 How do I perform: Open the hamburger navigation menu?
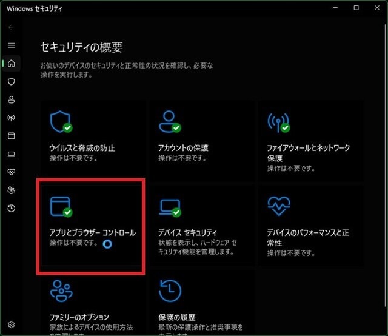tap(11, 45)
